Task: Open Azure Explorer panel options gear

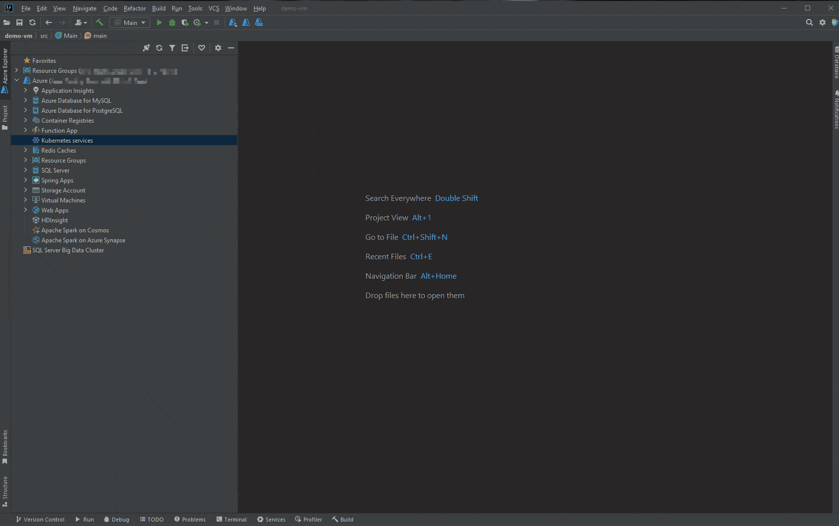Action: tap(218, 48)
